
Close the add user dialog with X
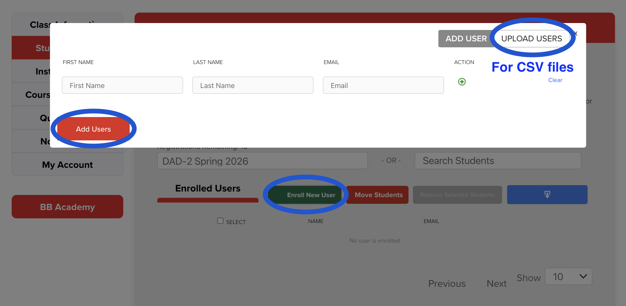pos(576,33)
